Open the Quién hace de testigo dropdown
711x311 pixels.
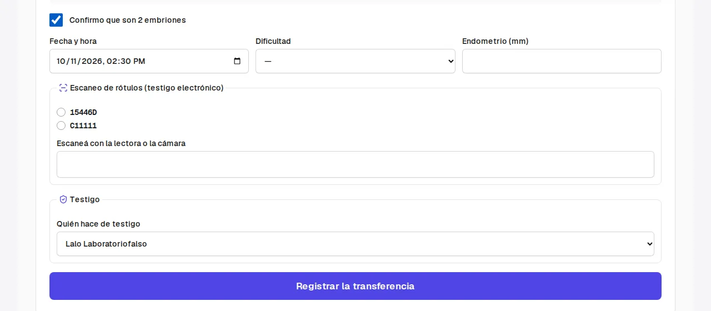coord(355,244)
